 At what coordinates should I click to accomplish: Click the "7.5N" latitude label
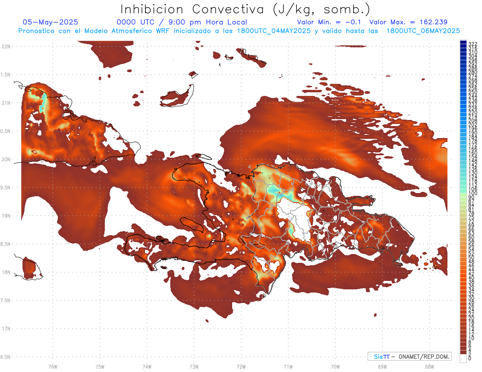pos(5,300)
